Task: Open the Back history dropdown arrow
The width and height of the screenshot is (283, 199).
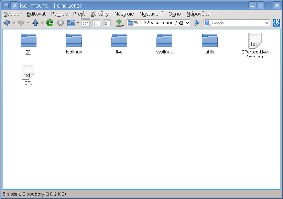Action: (x=13, y=23)
